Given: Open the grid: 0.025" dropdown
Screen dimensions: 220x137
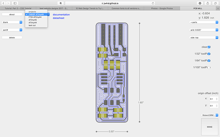Looking at the screenshot, I should [x=204, y=30].
